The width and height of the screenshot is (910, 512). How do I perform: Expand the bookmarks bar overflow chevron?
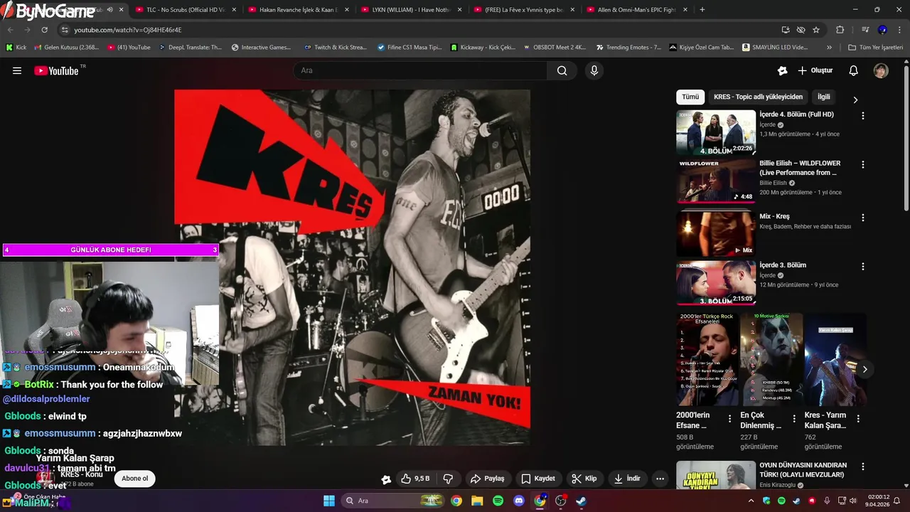point(829,47)
